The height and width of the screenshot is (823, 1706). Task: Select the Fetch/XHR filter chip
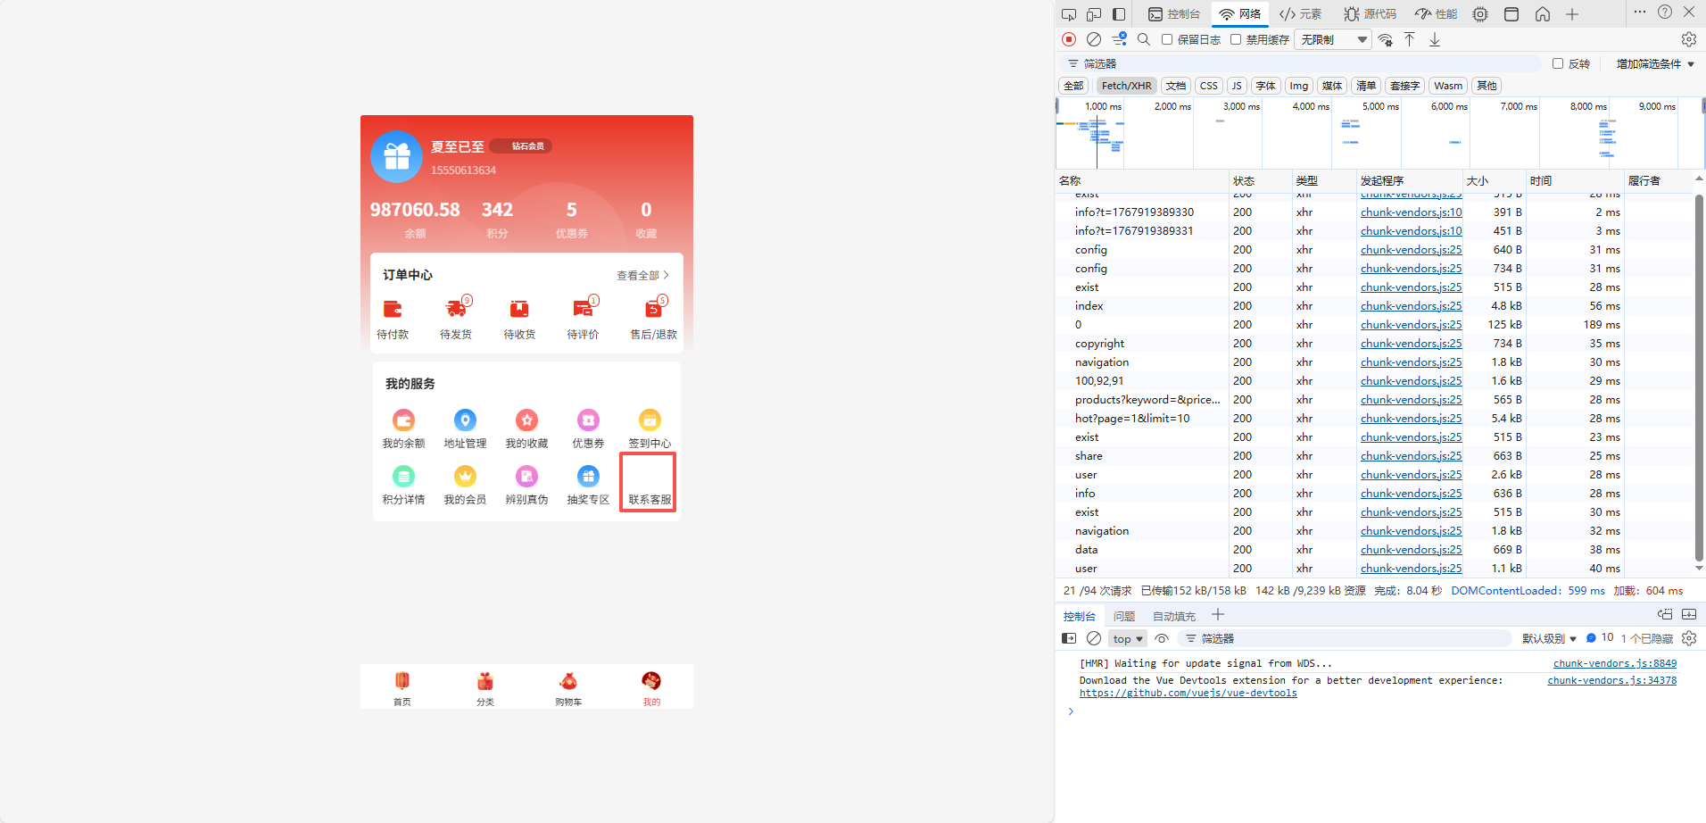(x=1126, y=86)
